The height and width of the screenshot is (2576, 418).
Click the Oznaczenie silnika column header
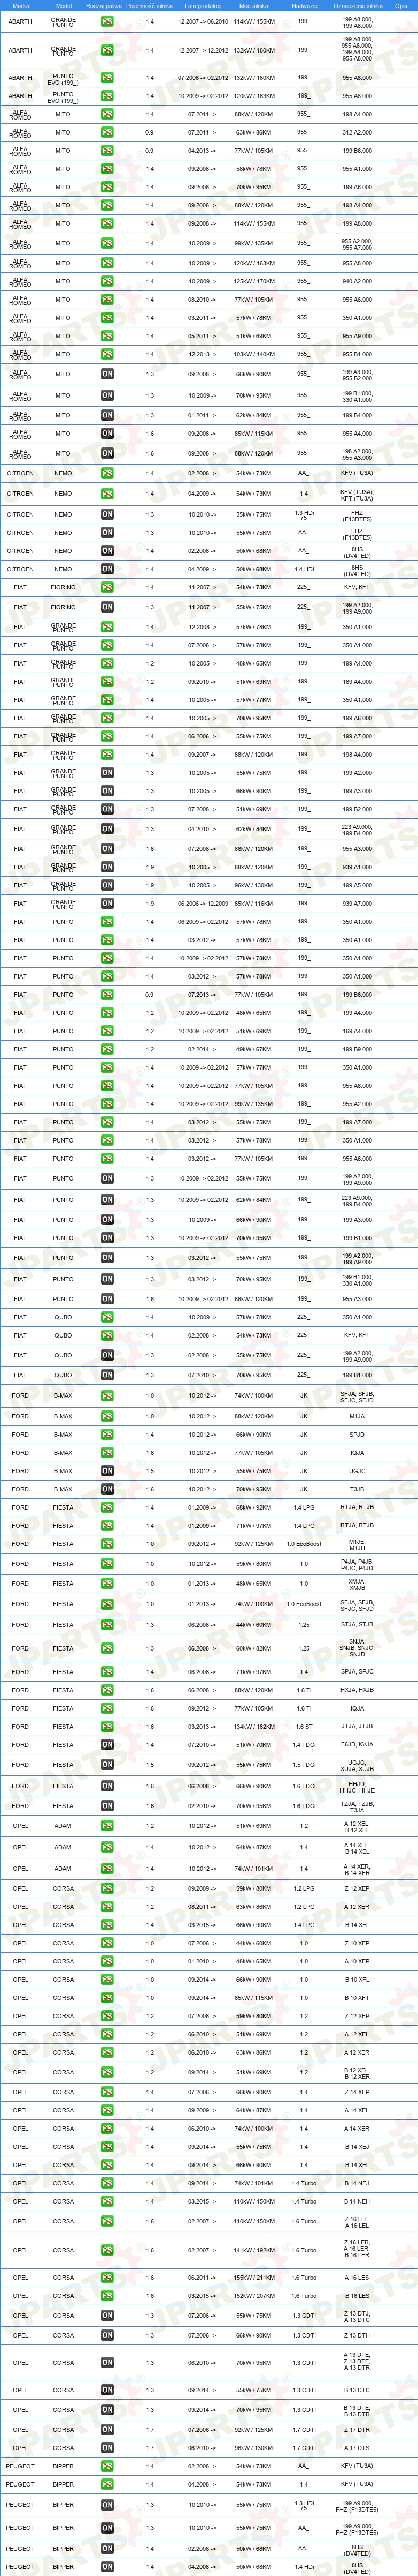pos(357,5)
